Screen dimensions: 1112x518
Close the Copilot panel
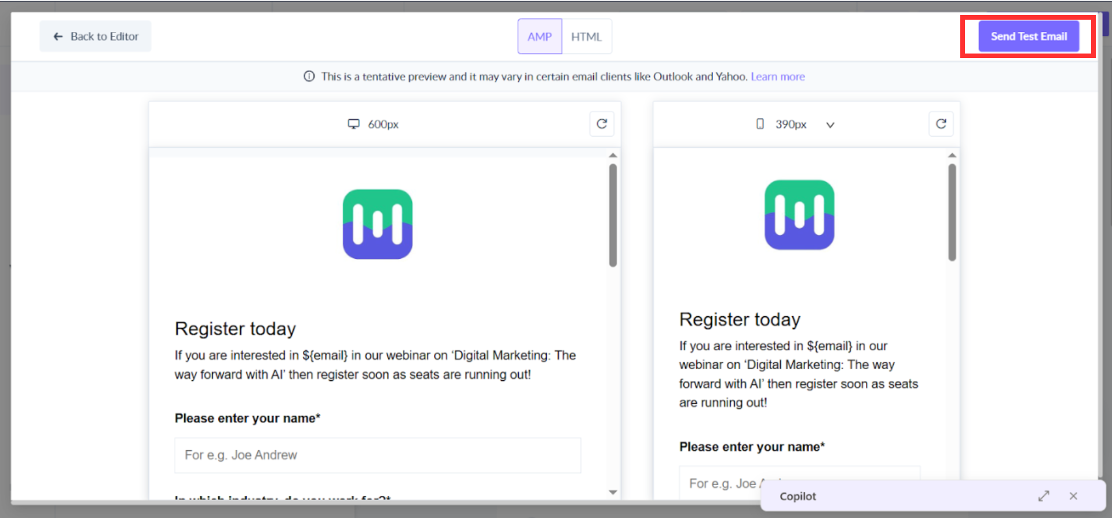click(1073, 496)
